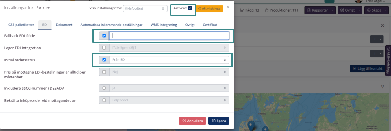Toggle the Aktivera checkbox
The image size is (391, 131).
pyautogui.click(x=190, y=8)
